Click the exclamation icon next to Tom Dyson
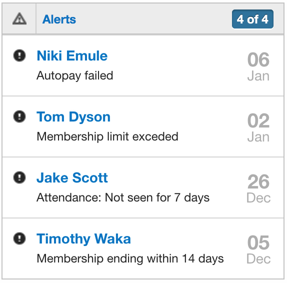The image size is (287, 283). (19, 116)
